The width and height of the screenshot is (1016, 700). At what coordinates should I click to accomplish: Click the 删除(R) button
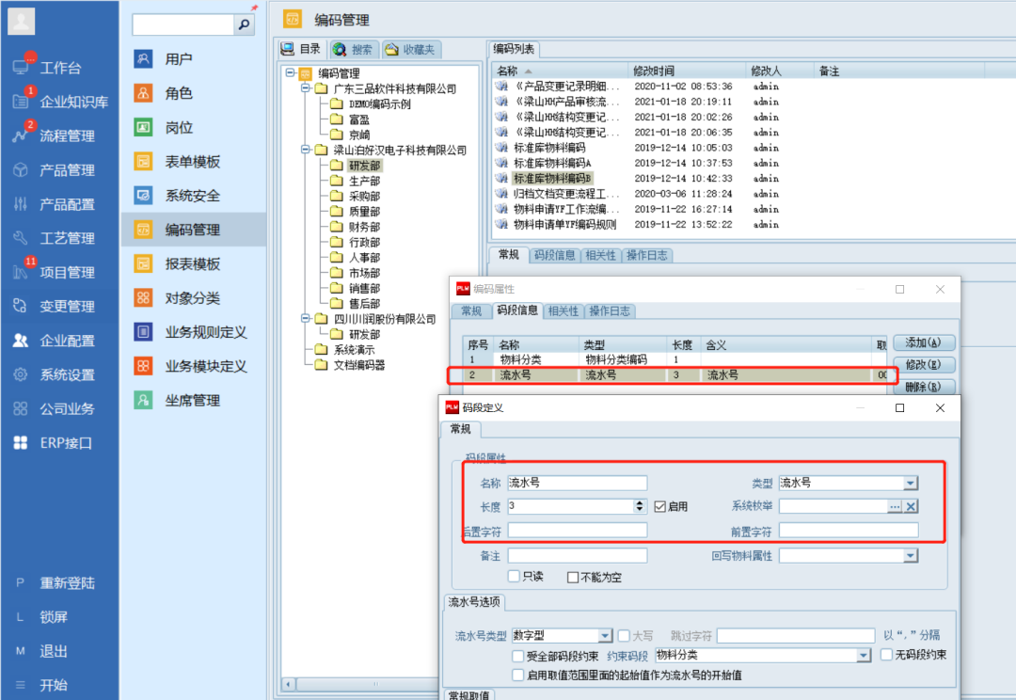coord(924,387)
